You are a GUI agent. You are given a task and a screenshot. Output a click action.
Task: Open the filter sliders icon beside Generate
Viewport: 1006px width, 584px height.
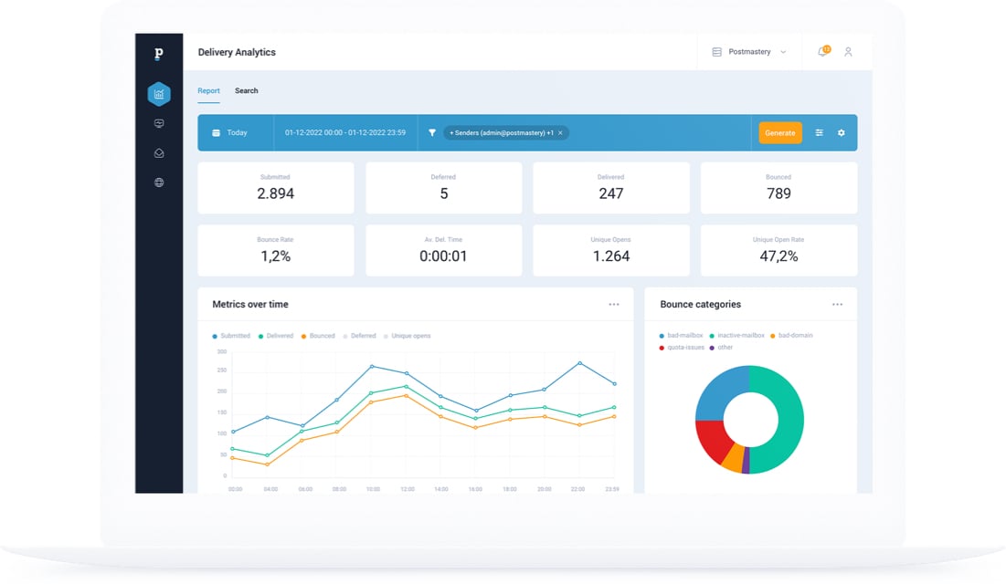[820, 132]
